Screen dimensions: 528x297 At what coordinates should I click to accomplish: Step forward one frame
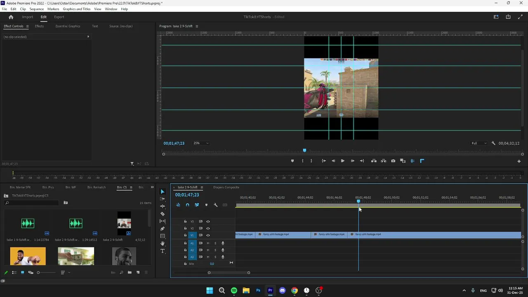[352, 161]
